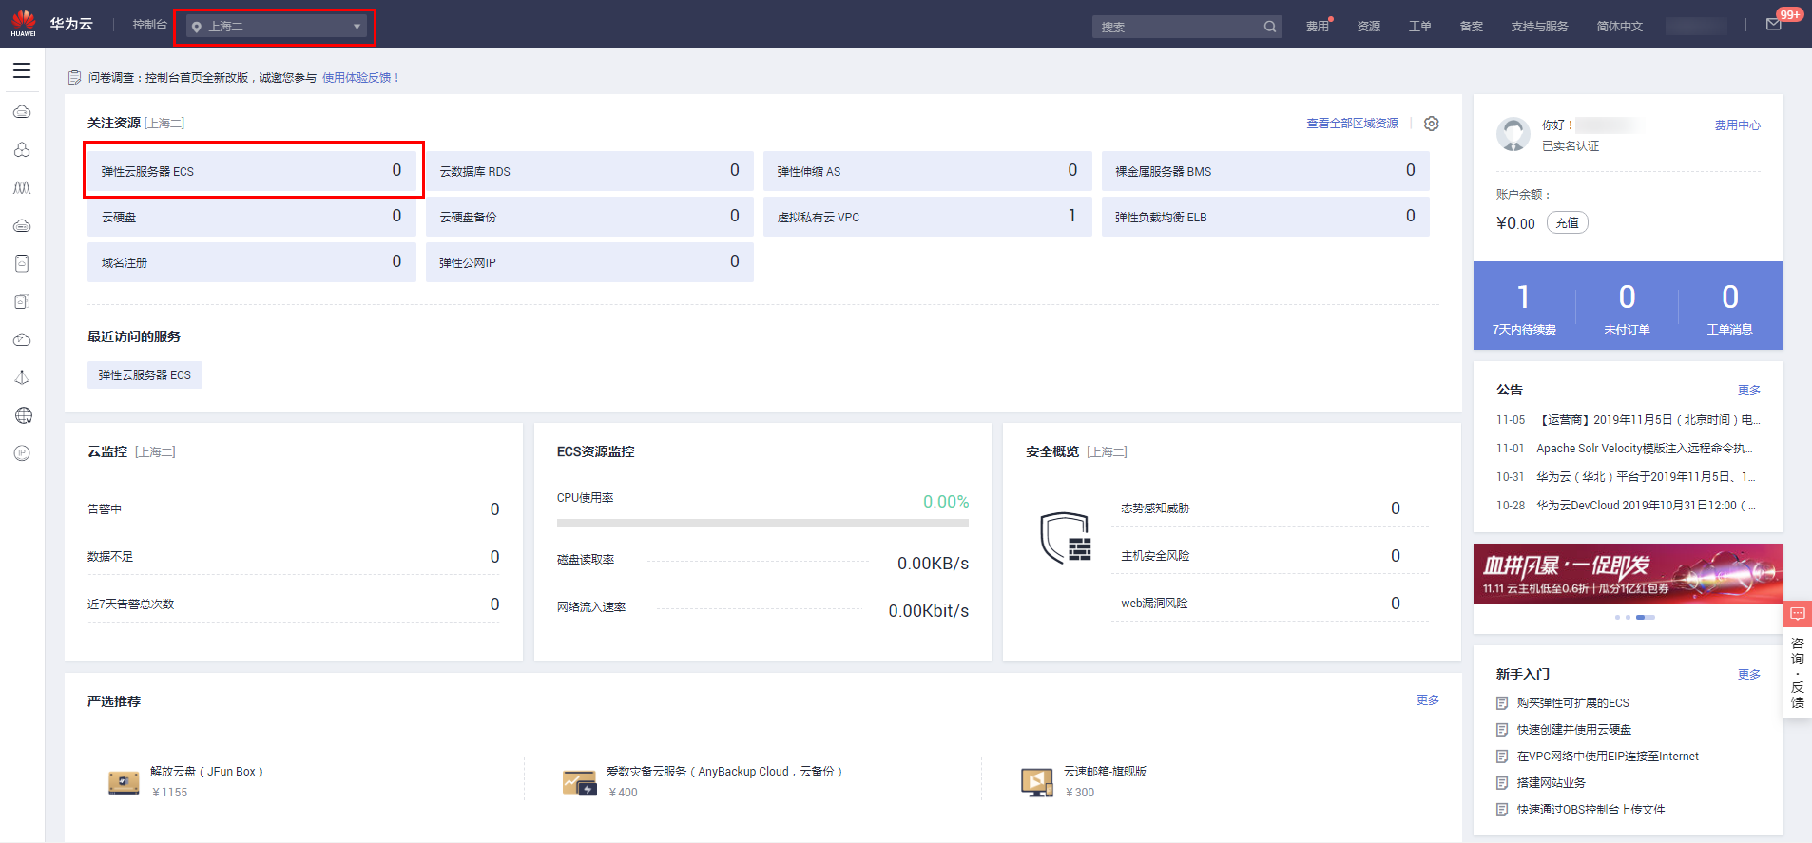The height and width of the screenshot is (843, 1812).
Task: Open the 工单 menu in header
Action: (1420, 27)
